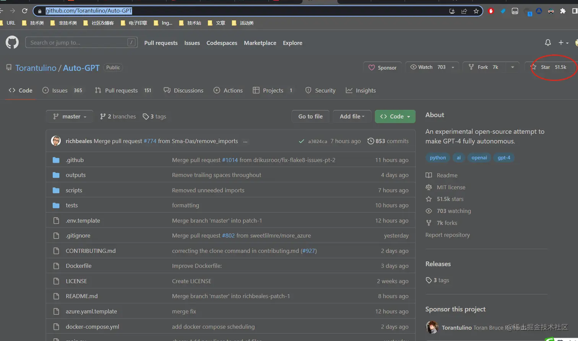Open Codespaces in top navigation

(x=222, y=43)
